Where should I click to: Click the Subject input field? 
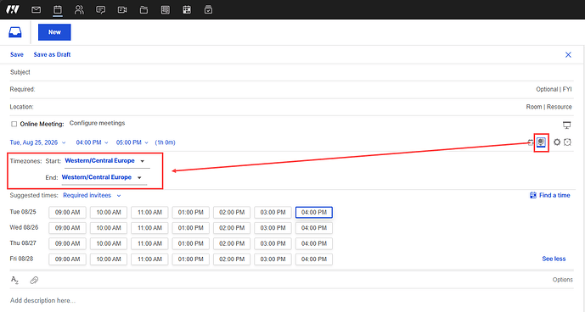coord(292,72)
